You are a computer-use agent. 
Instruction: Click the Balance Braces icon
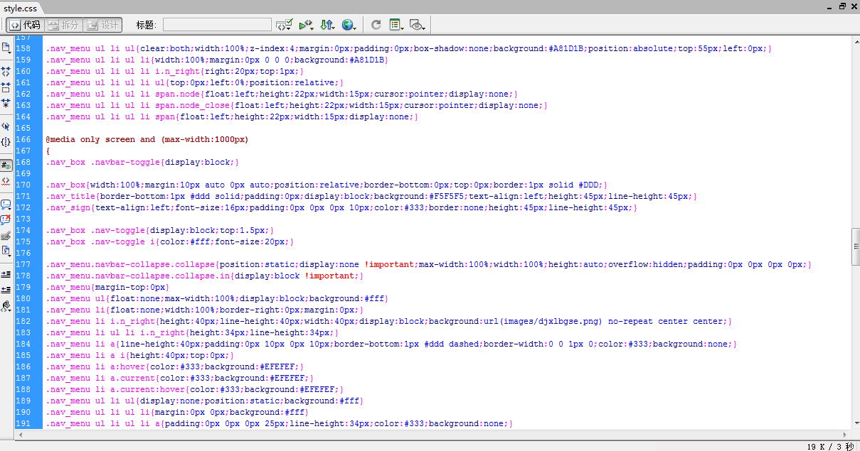[x=6, y=142]
